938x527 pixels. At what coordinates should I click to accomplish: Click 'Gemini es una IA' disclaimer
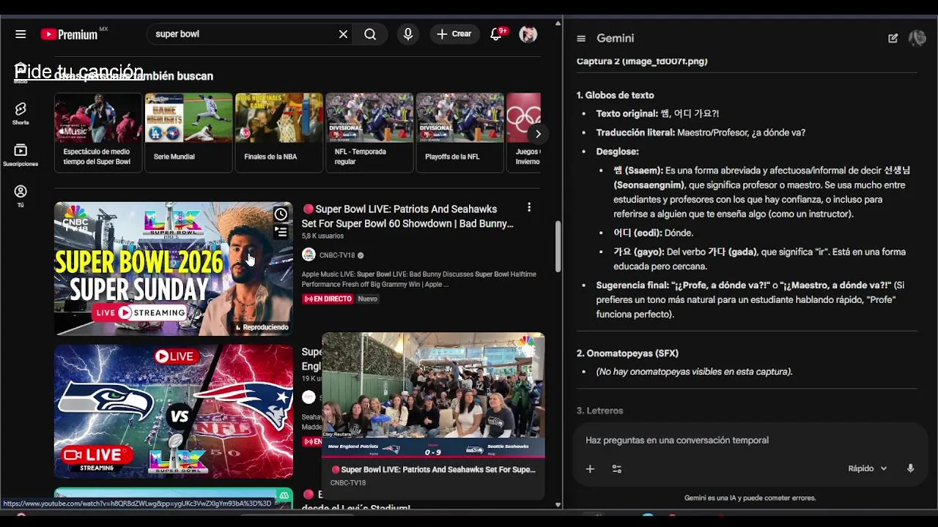[750, 498]
